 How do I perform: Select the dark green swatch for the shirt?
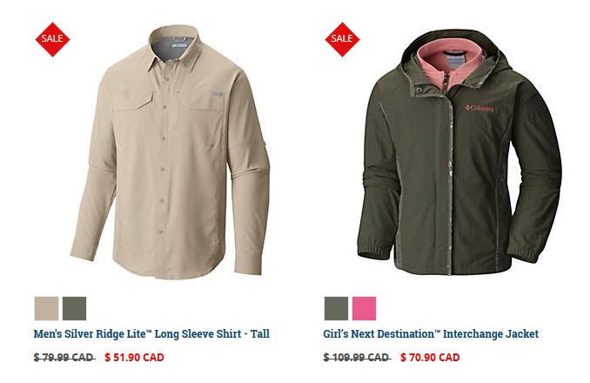coord(74,308)
